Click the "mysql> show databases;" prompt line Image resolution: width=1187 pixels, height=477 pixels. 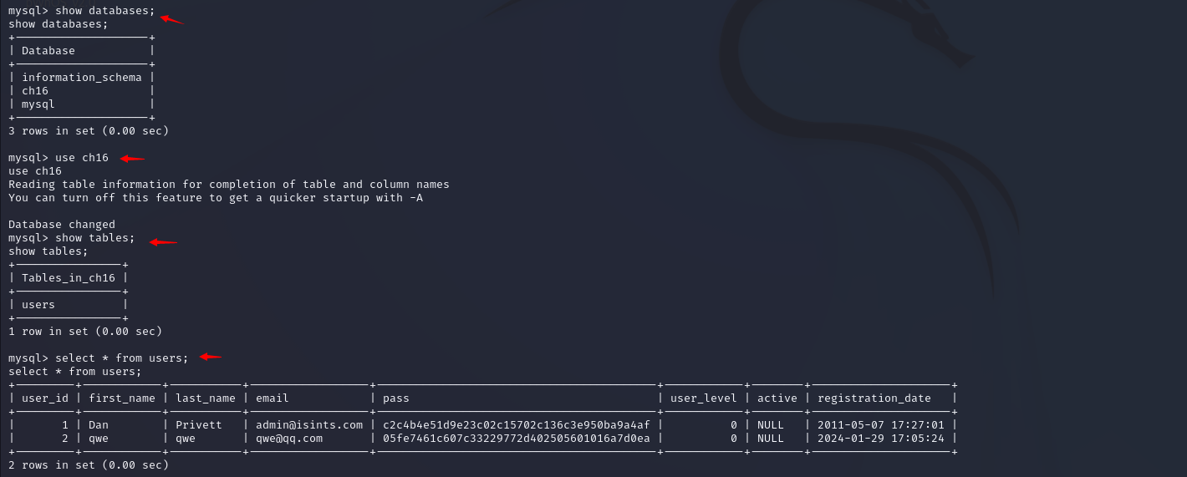tap(82, 10)
